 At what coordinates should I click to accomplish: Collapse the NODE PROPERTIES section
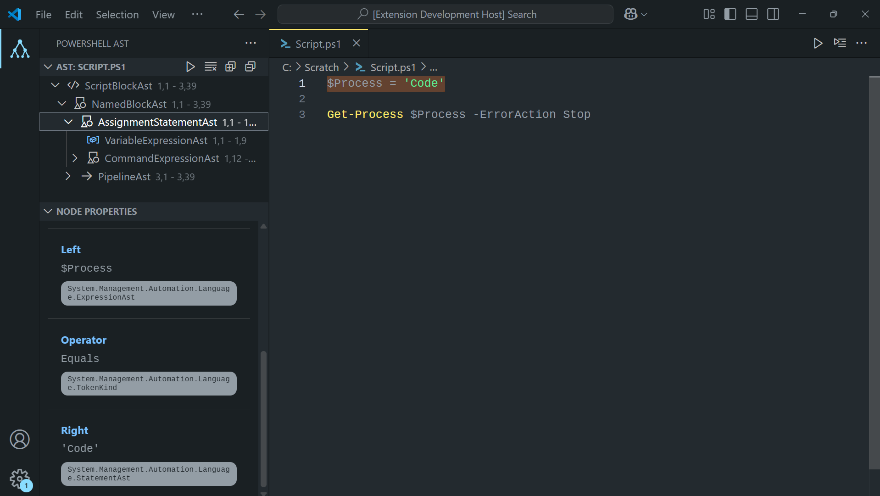[48, 212]
